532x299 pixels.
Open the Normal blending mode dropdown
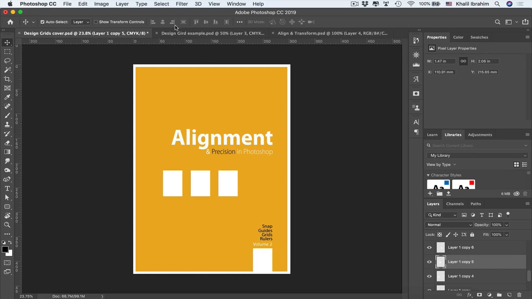point(448,225)
